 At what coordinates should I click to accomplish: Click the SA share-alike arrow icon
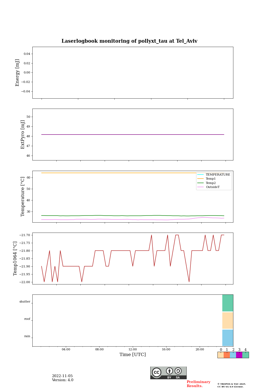pos(178,371)
